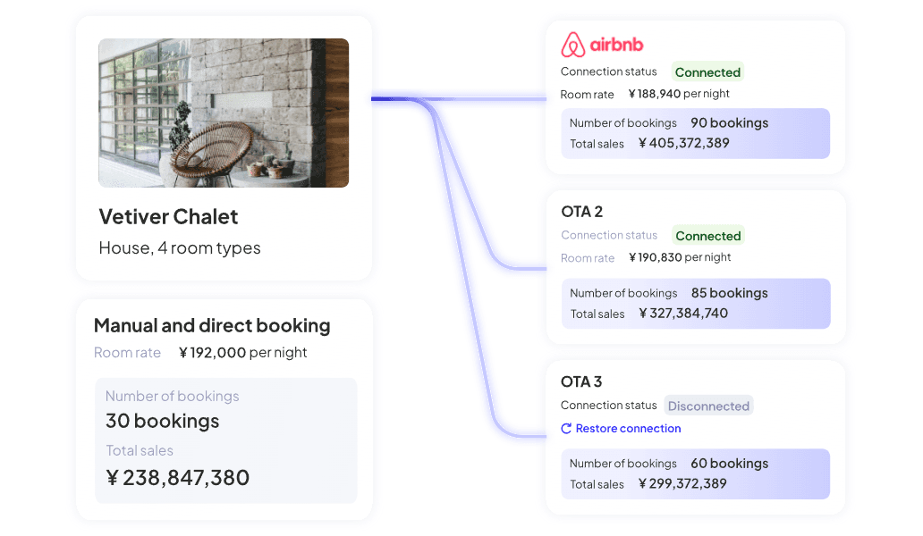Screen dimensions: 923x536
Task: Click the Connected badge under OTA 2
Action: [x=708, y=236]
